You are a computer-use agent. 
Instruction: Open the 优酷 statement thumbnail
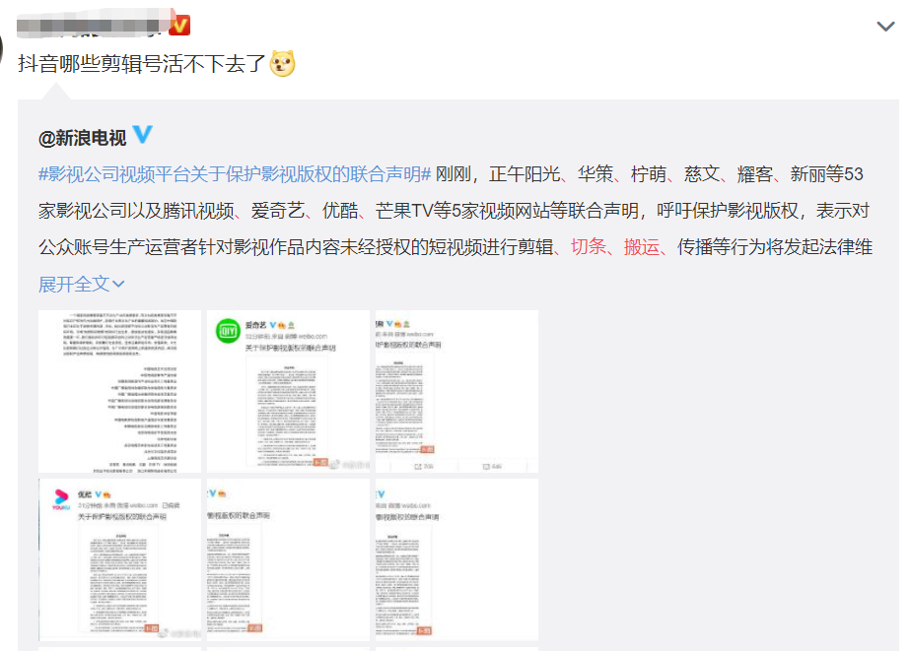(x=119, y=560)
